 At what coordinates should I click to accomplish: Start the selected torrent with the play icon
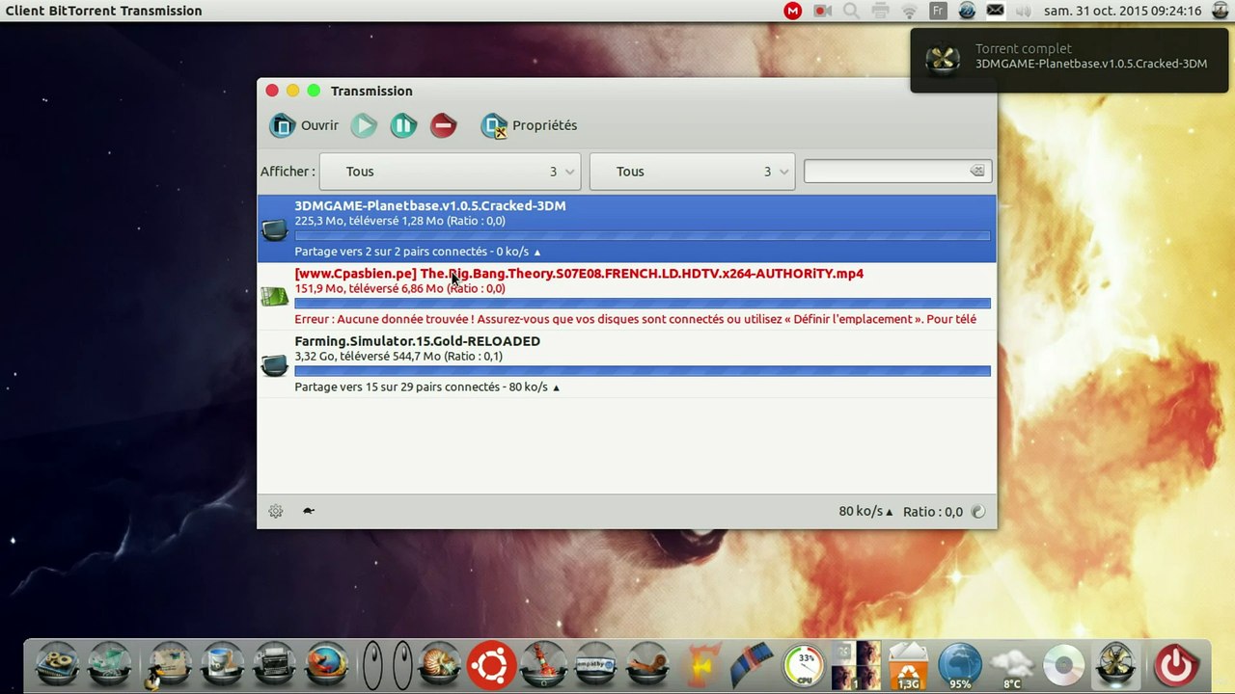pyautogui.click(x=364, y=125)
